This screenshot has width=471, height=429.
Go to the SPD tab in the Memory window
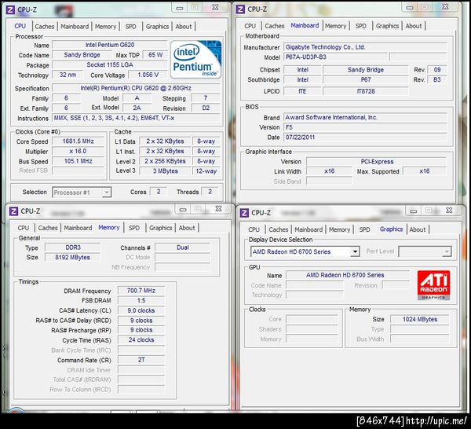pyautogui.click(x=134, y=228)
